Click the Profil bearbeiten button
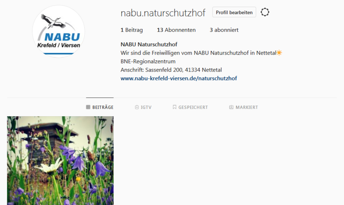The image size is (344, 205). pyautogui.click(x=234, y=12)
